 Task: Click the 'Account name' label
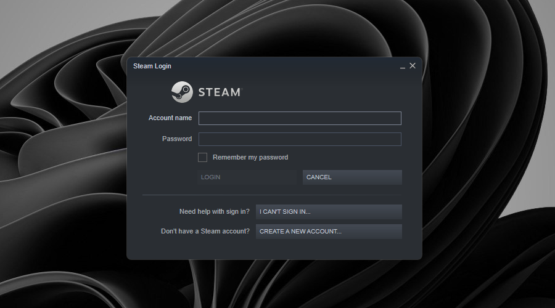tap(170, 118)
